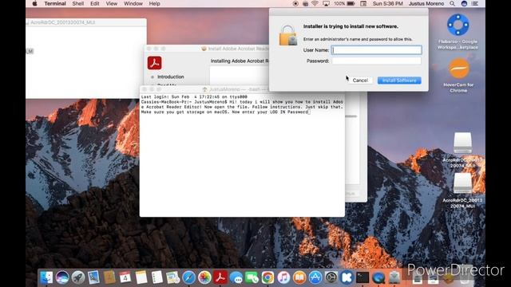The image size is (511, 287).
Task: Launch Siri from the dock
Action: pos(62,277)
